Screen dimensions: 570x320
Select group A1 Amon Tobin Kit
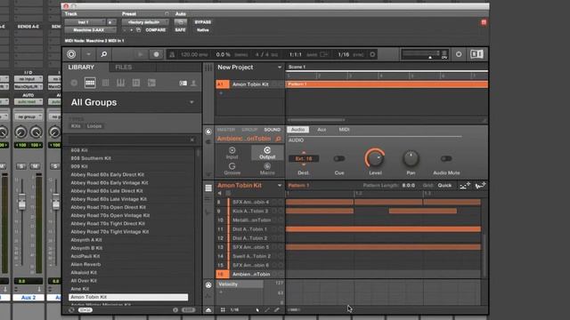pos(249,84)
